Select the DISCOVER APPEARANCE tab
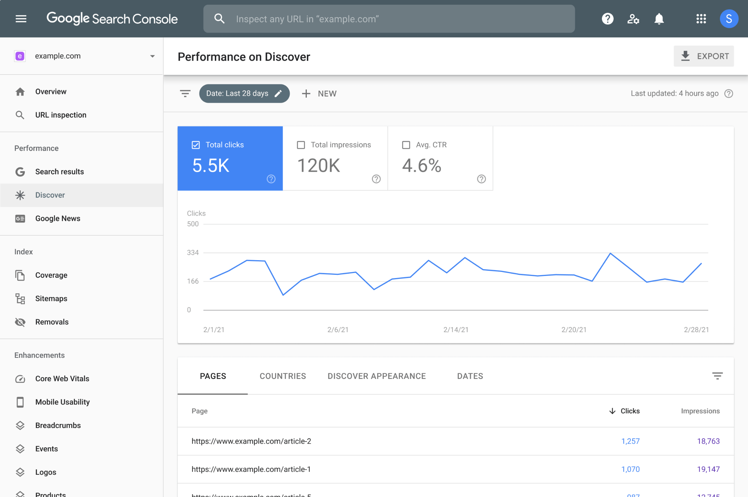 [376, 376]
